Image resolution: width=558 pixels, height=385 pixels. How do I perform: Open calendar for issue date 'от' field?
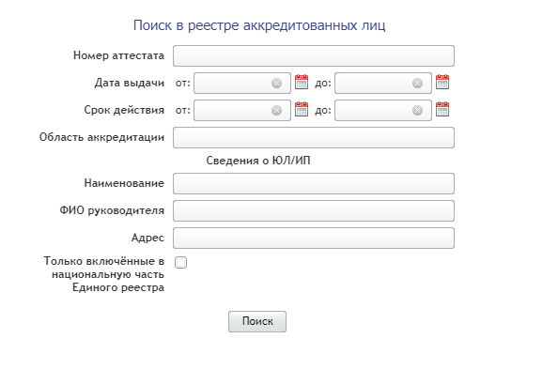pyautogui.click(x=302, y=83)
